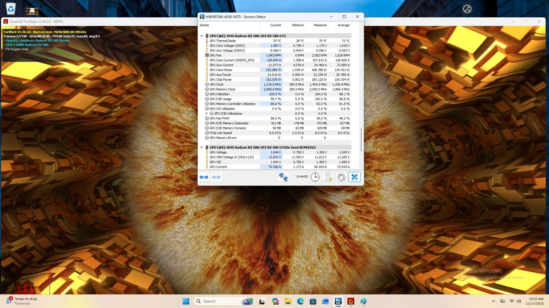This screenshot has width=549, height=308.
Task: Click the circular profile icon on desktop
Action: click(467, 9)
